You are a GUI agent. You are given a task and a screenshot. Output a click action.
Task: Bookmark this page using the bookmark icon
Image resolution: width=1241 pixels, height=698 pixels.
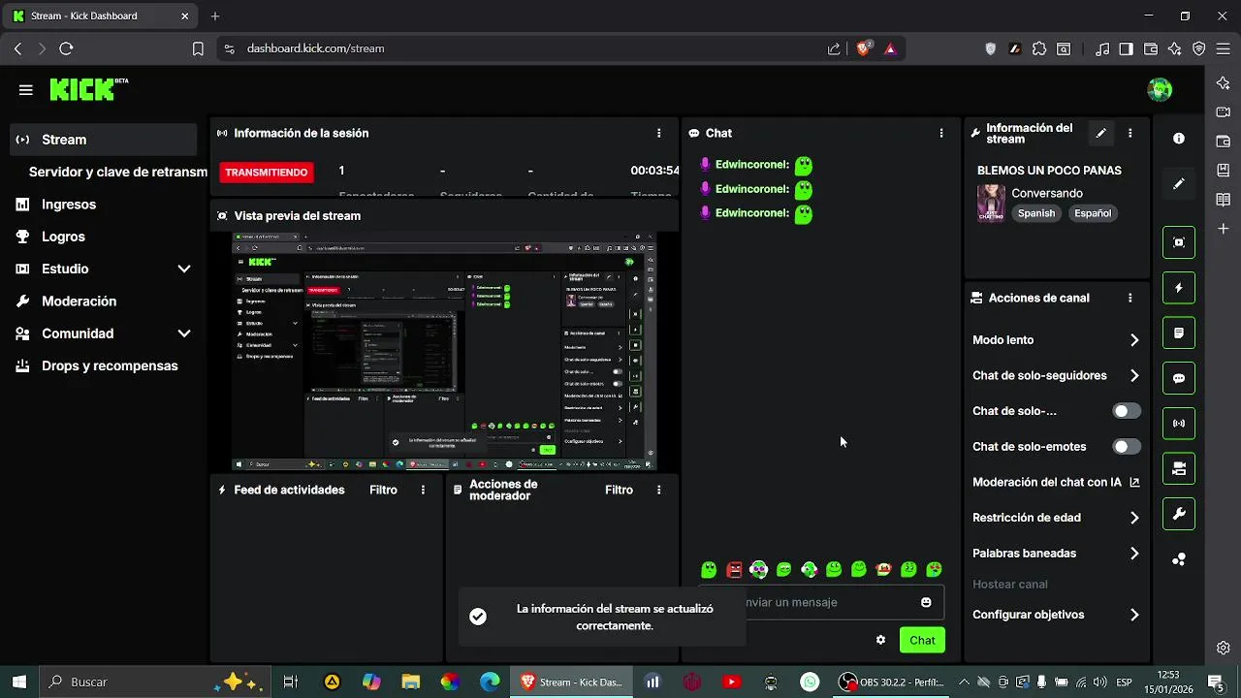point(198,48)
